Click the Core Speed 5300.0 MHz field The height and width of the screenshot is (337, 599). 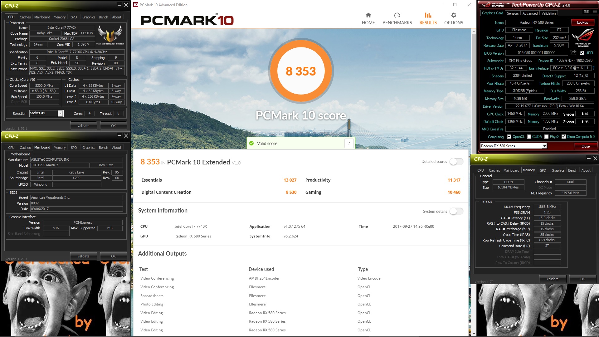click(44, 85)
